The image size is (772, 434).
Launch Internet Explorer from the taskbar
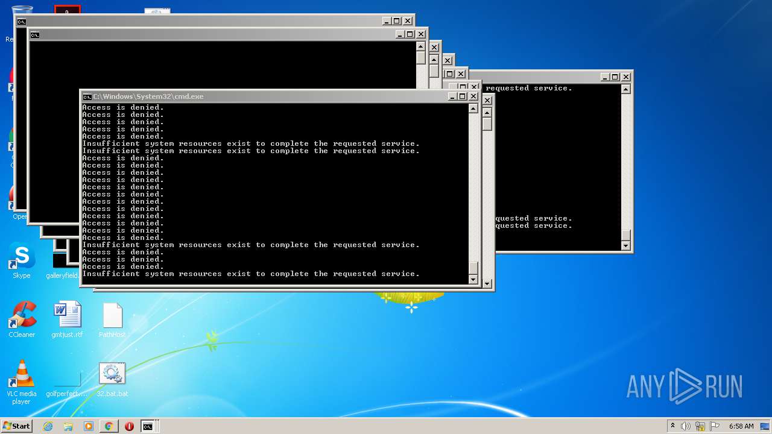48,426
